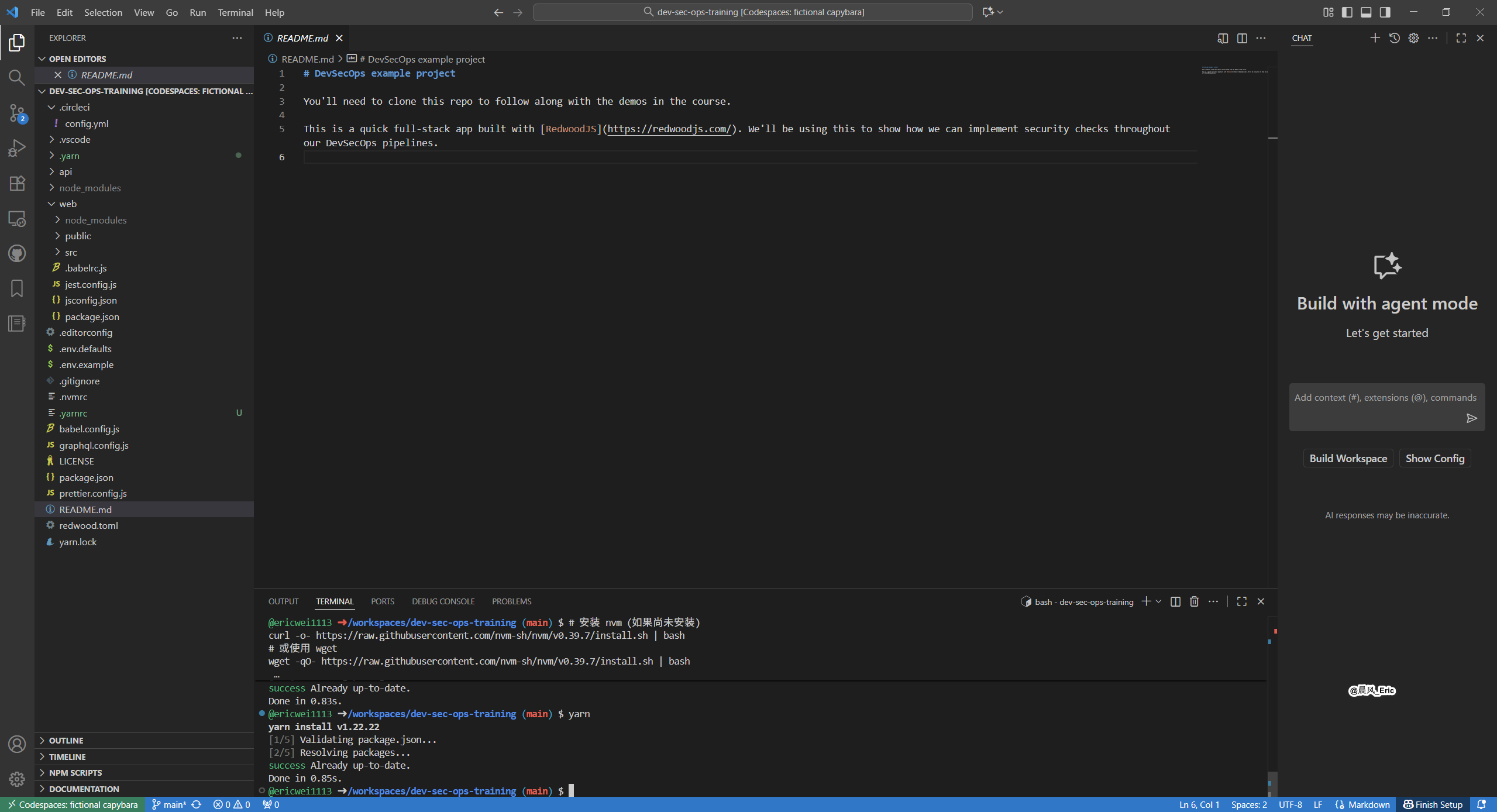The width and height of the screenshot is (1497, 812).
Task: Toggle the secondary side bar layout button
Action: (1385, 12)
